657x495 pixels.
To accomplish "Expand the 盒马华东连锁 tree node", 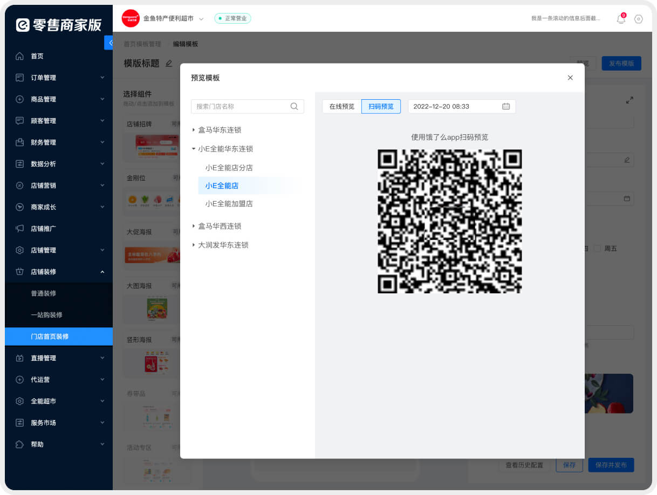I will [x=194, y=130].
